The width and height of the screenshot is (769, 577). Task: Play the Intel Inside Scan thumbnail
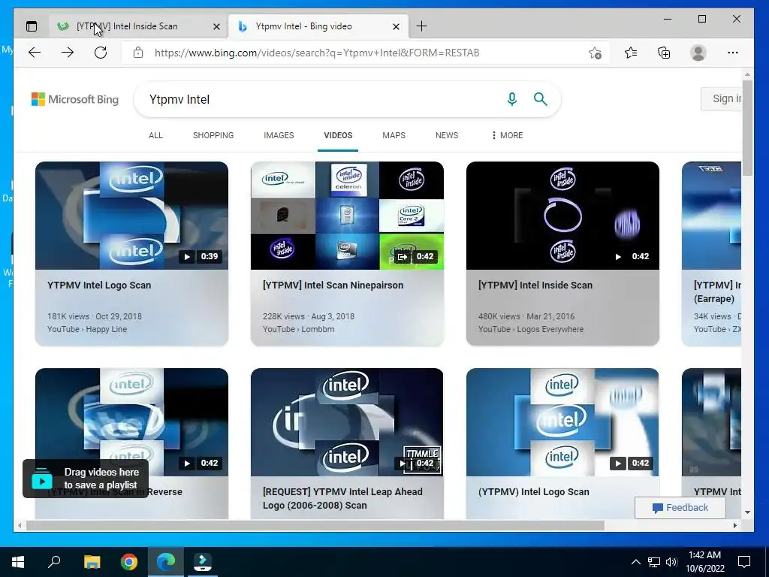click(562, 216)
